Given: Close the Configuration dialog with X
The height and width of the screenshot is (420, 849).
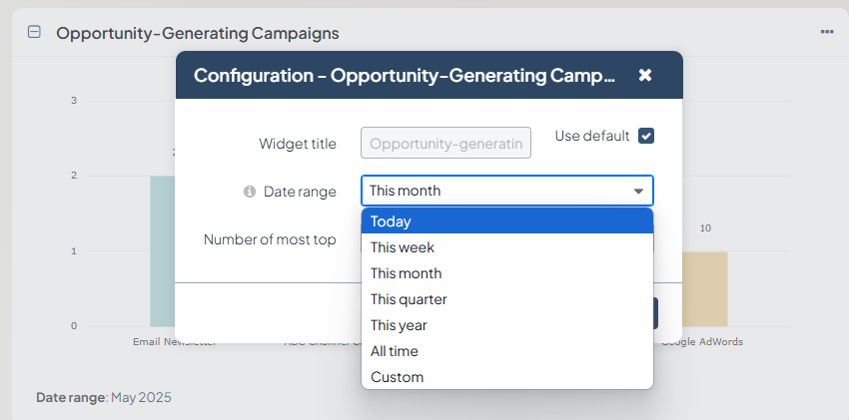Looking at the screenshot, I should [645, 75].
